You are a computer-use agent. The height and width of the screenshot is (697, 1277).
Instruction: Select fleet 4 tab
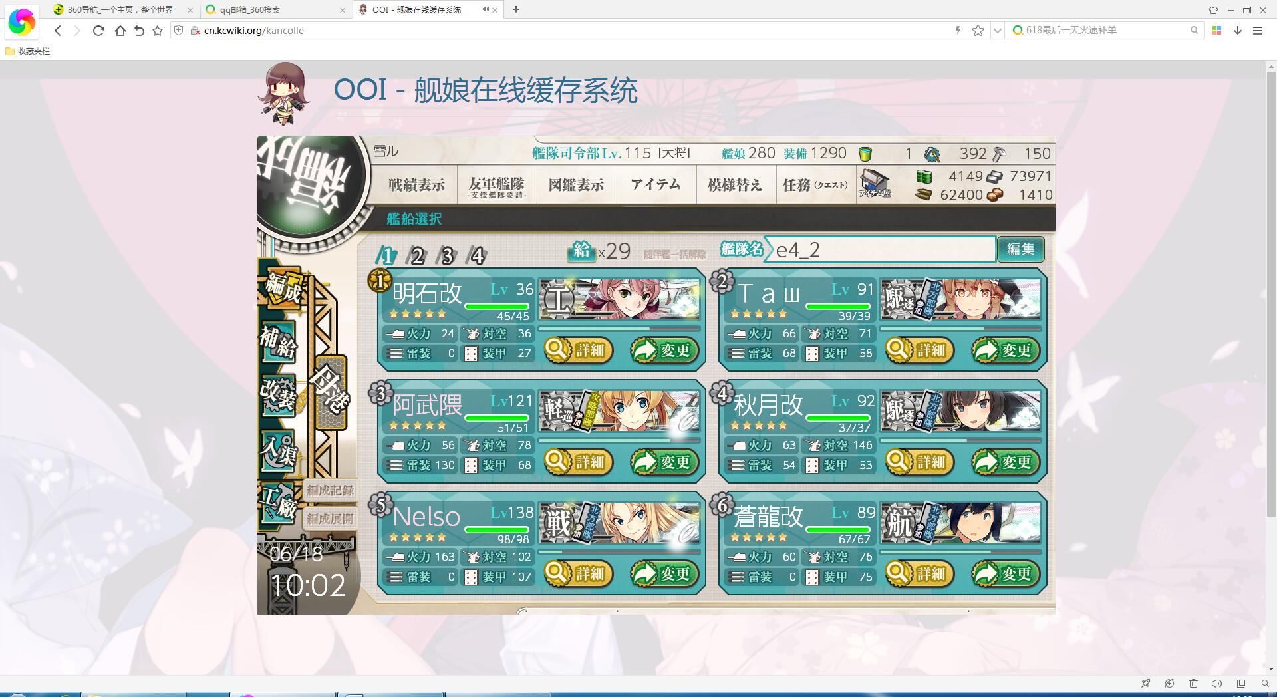[476, 255]
